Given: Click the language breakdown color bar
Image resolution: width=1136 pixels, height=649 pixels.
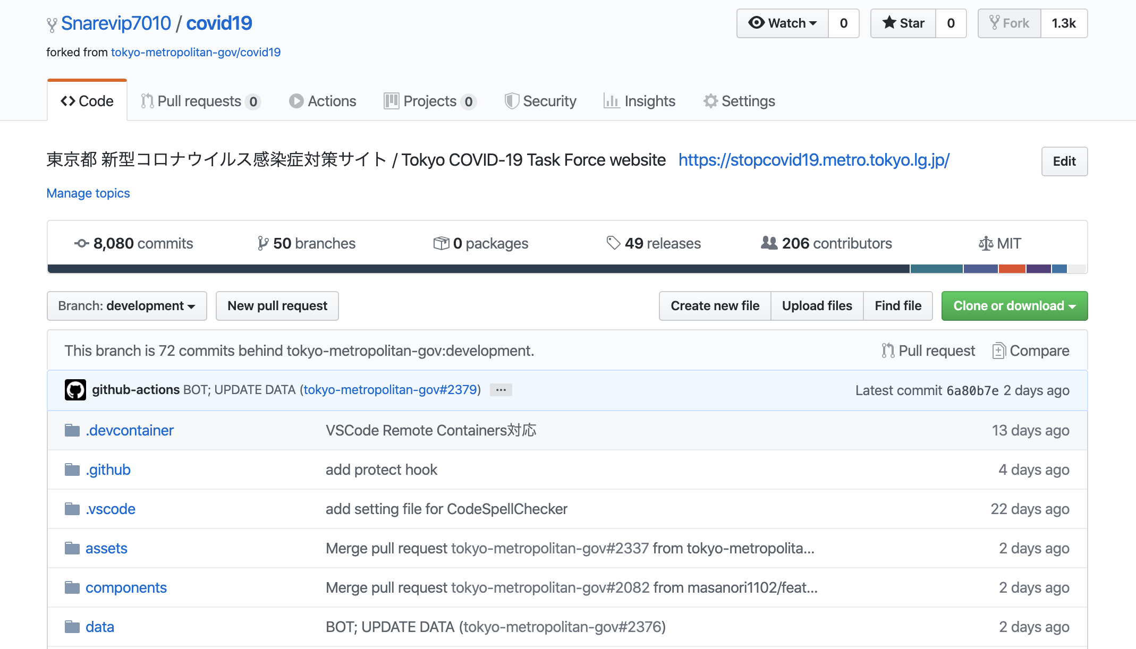Looking at the screenshot, I should tap(567, 269).
